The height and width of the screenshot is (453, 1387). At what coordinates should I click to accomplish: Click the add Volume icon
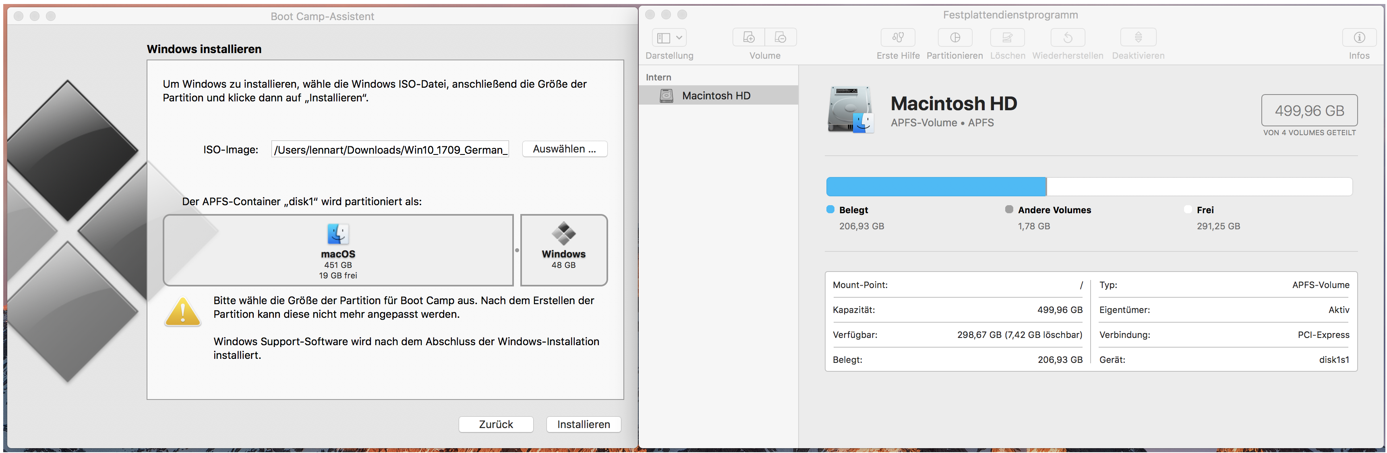click(x=748, y=38)
